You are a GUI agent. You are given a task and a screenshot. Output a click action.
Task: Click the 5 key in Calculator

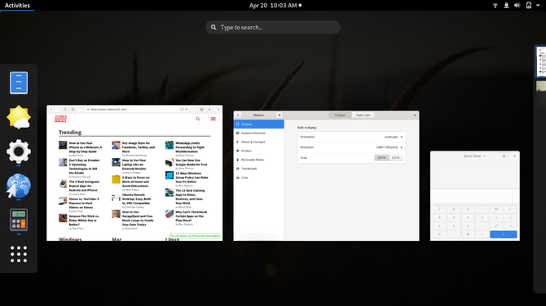tap(453, 217)
